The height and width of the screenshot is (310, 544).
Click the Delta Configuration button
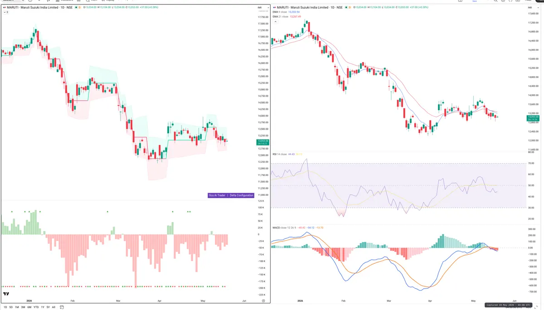(x=241, y=195)
